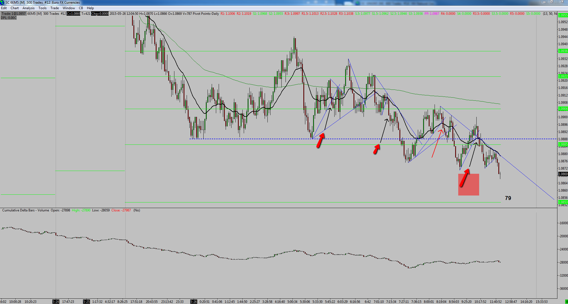The image size is (568, 304).
Task: Click the -36000 delta scale label
Action: 563,289
